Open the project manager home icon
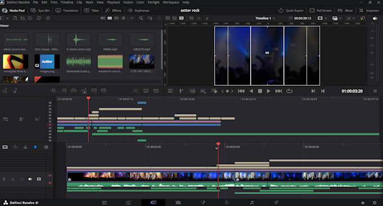383x206 pixels. tap(363, 203)
